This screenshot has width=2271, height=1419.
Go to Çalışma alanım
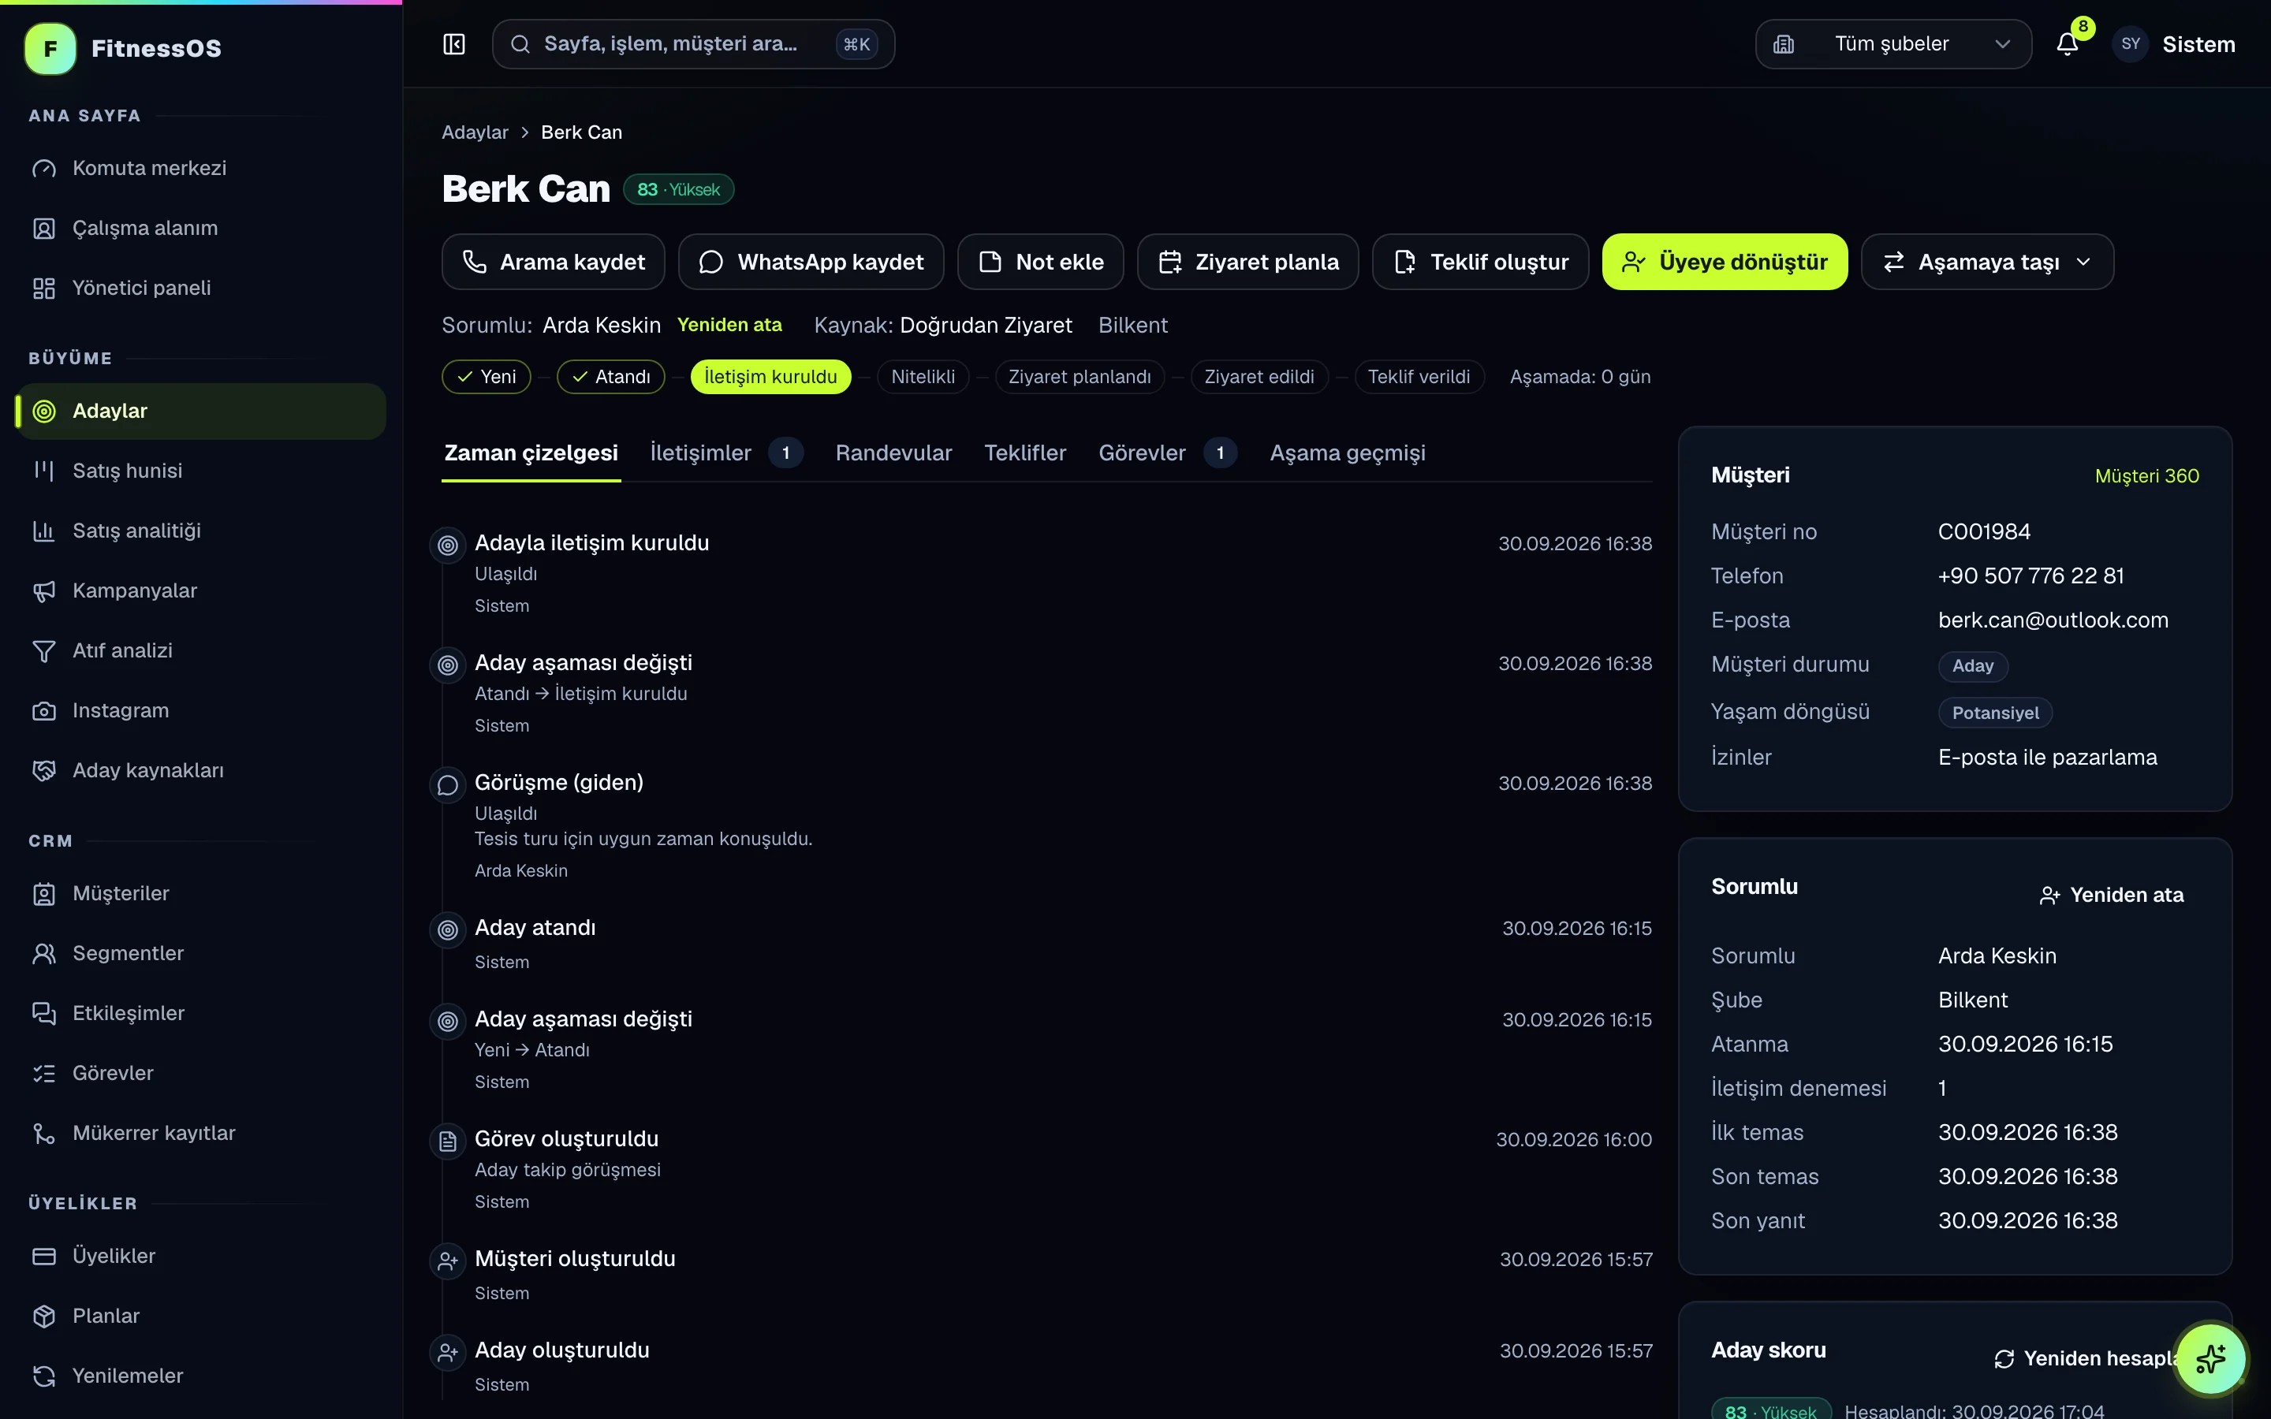point(201,228)
